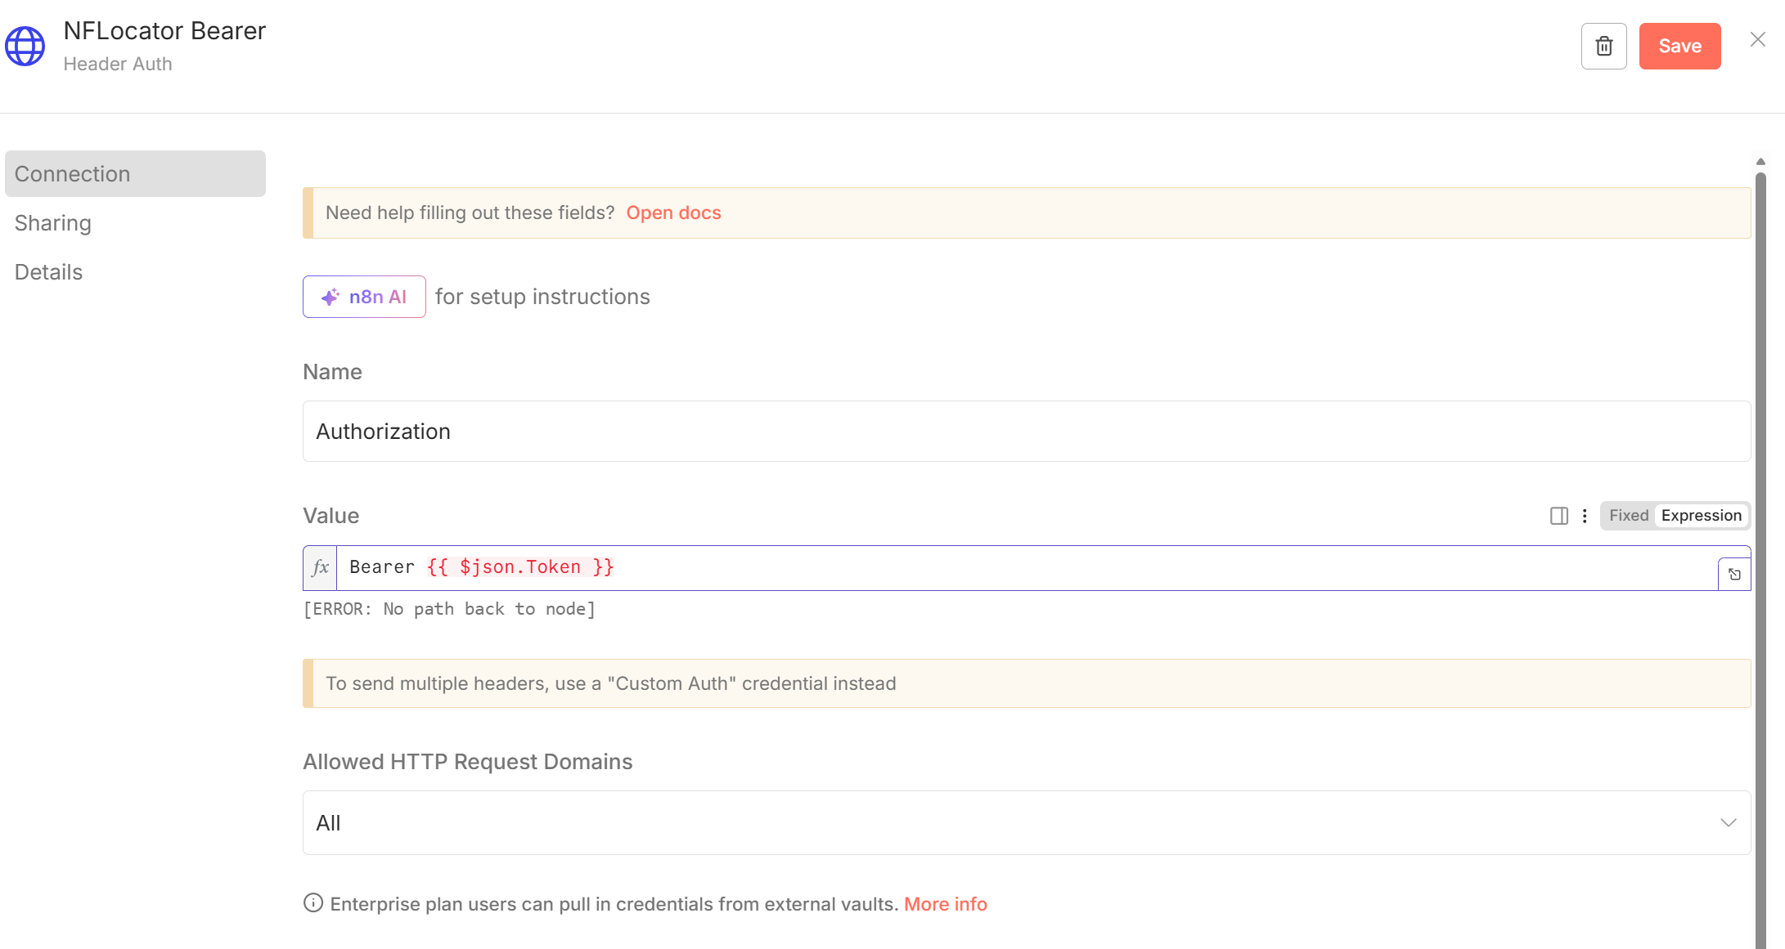
Task: Select the Connection tab
Action: coord(135,174)
